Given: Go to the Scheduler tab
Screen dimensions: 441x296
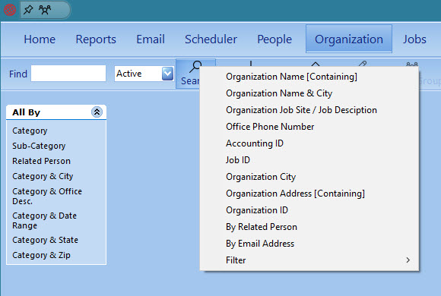Looking at the screenshot, I should (211, 39).
